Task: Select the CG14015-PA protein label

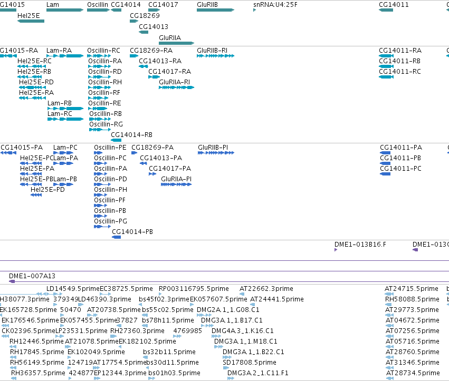Action: click(x=22, y=148)
